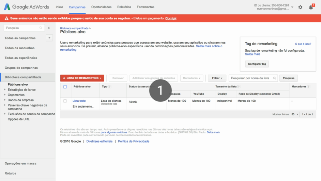321x181 pixels.
Task: Click Rede de Display (somente Gmail) header
Action: tap(259, 94)
